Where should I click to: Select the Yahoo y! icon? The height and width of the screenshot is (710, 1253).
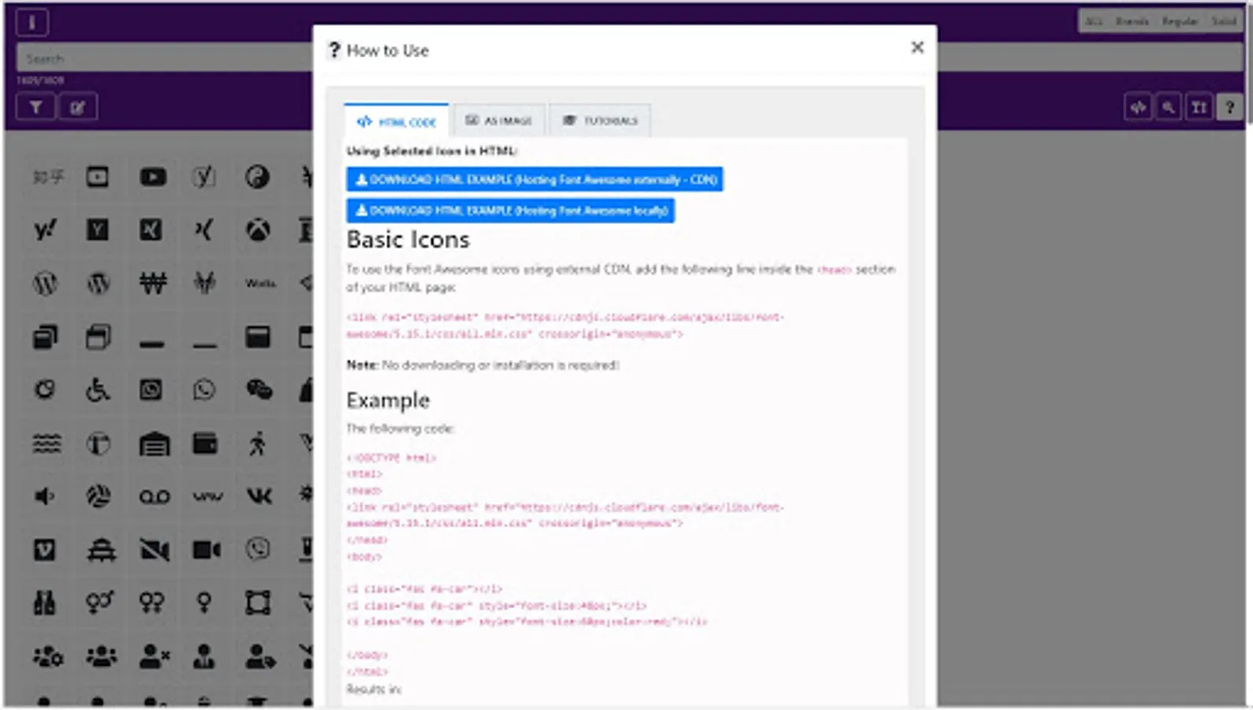tap(45, 230)
